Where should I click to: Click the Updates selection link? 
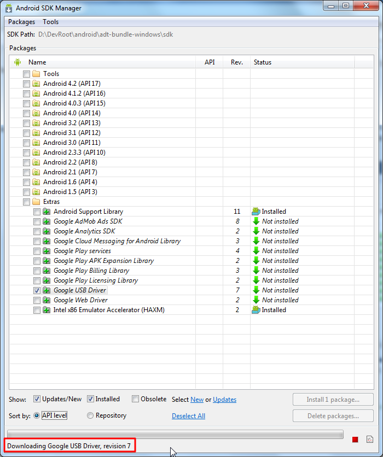(225, 399)
